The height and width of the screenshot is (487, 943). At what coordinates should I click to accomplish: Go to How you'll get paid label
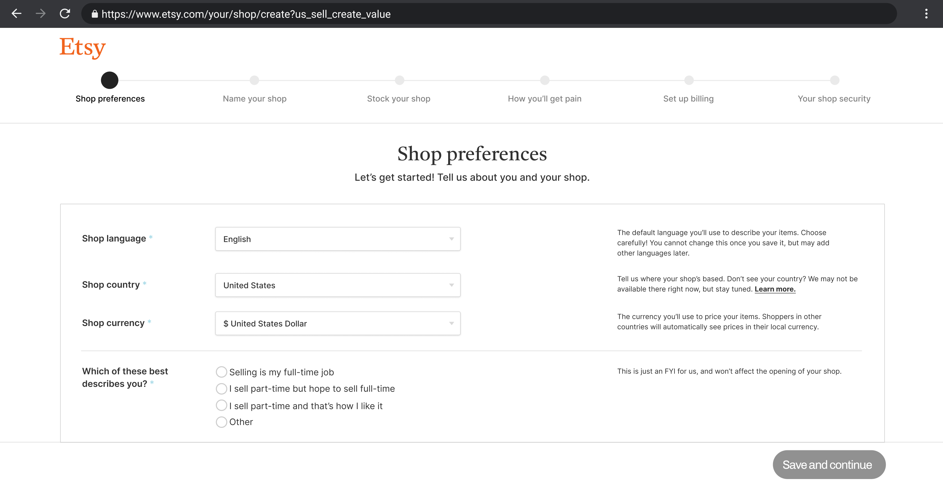(544, 99)
